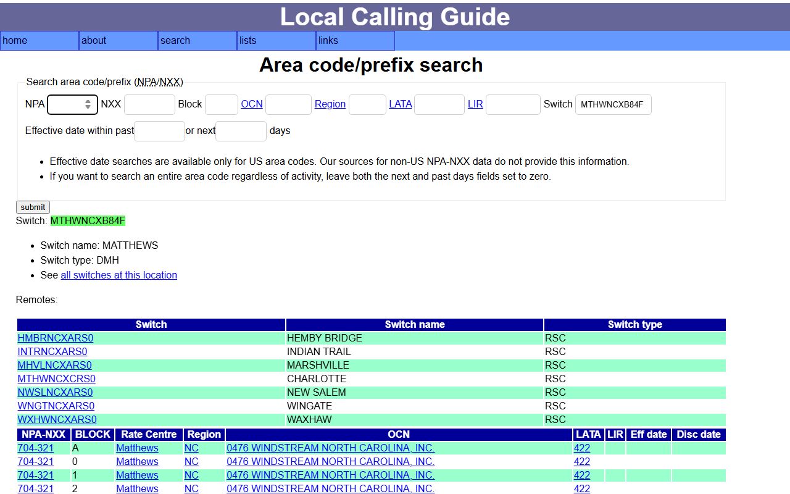
Task: Open LATA 422 link in block 0 row
Action: point(582,462)
